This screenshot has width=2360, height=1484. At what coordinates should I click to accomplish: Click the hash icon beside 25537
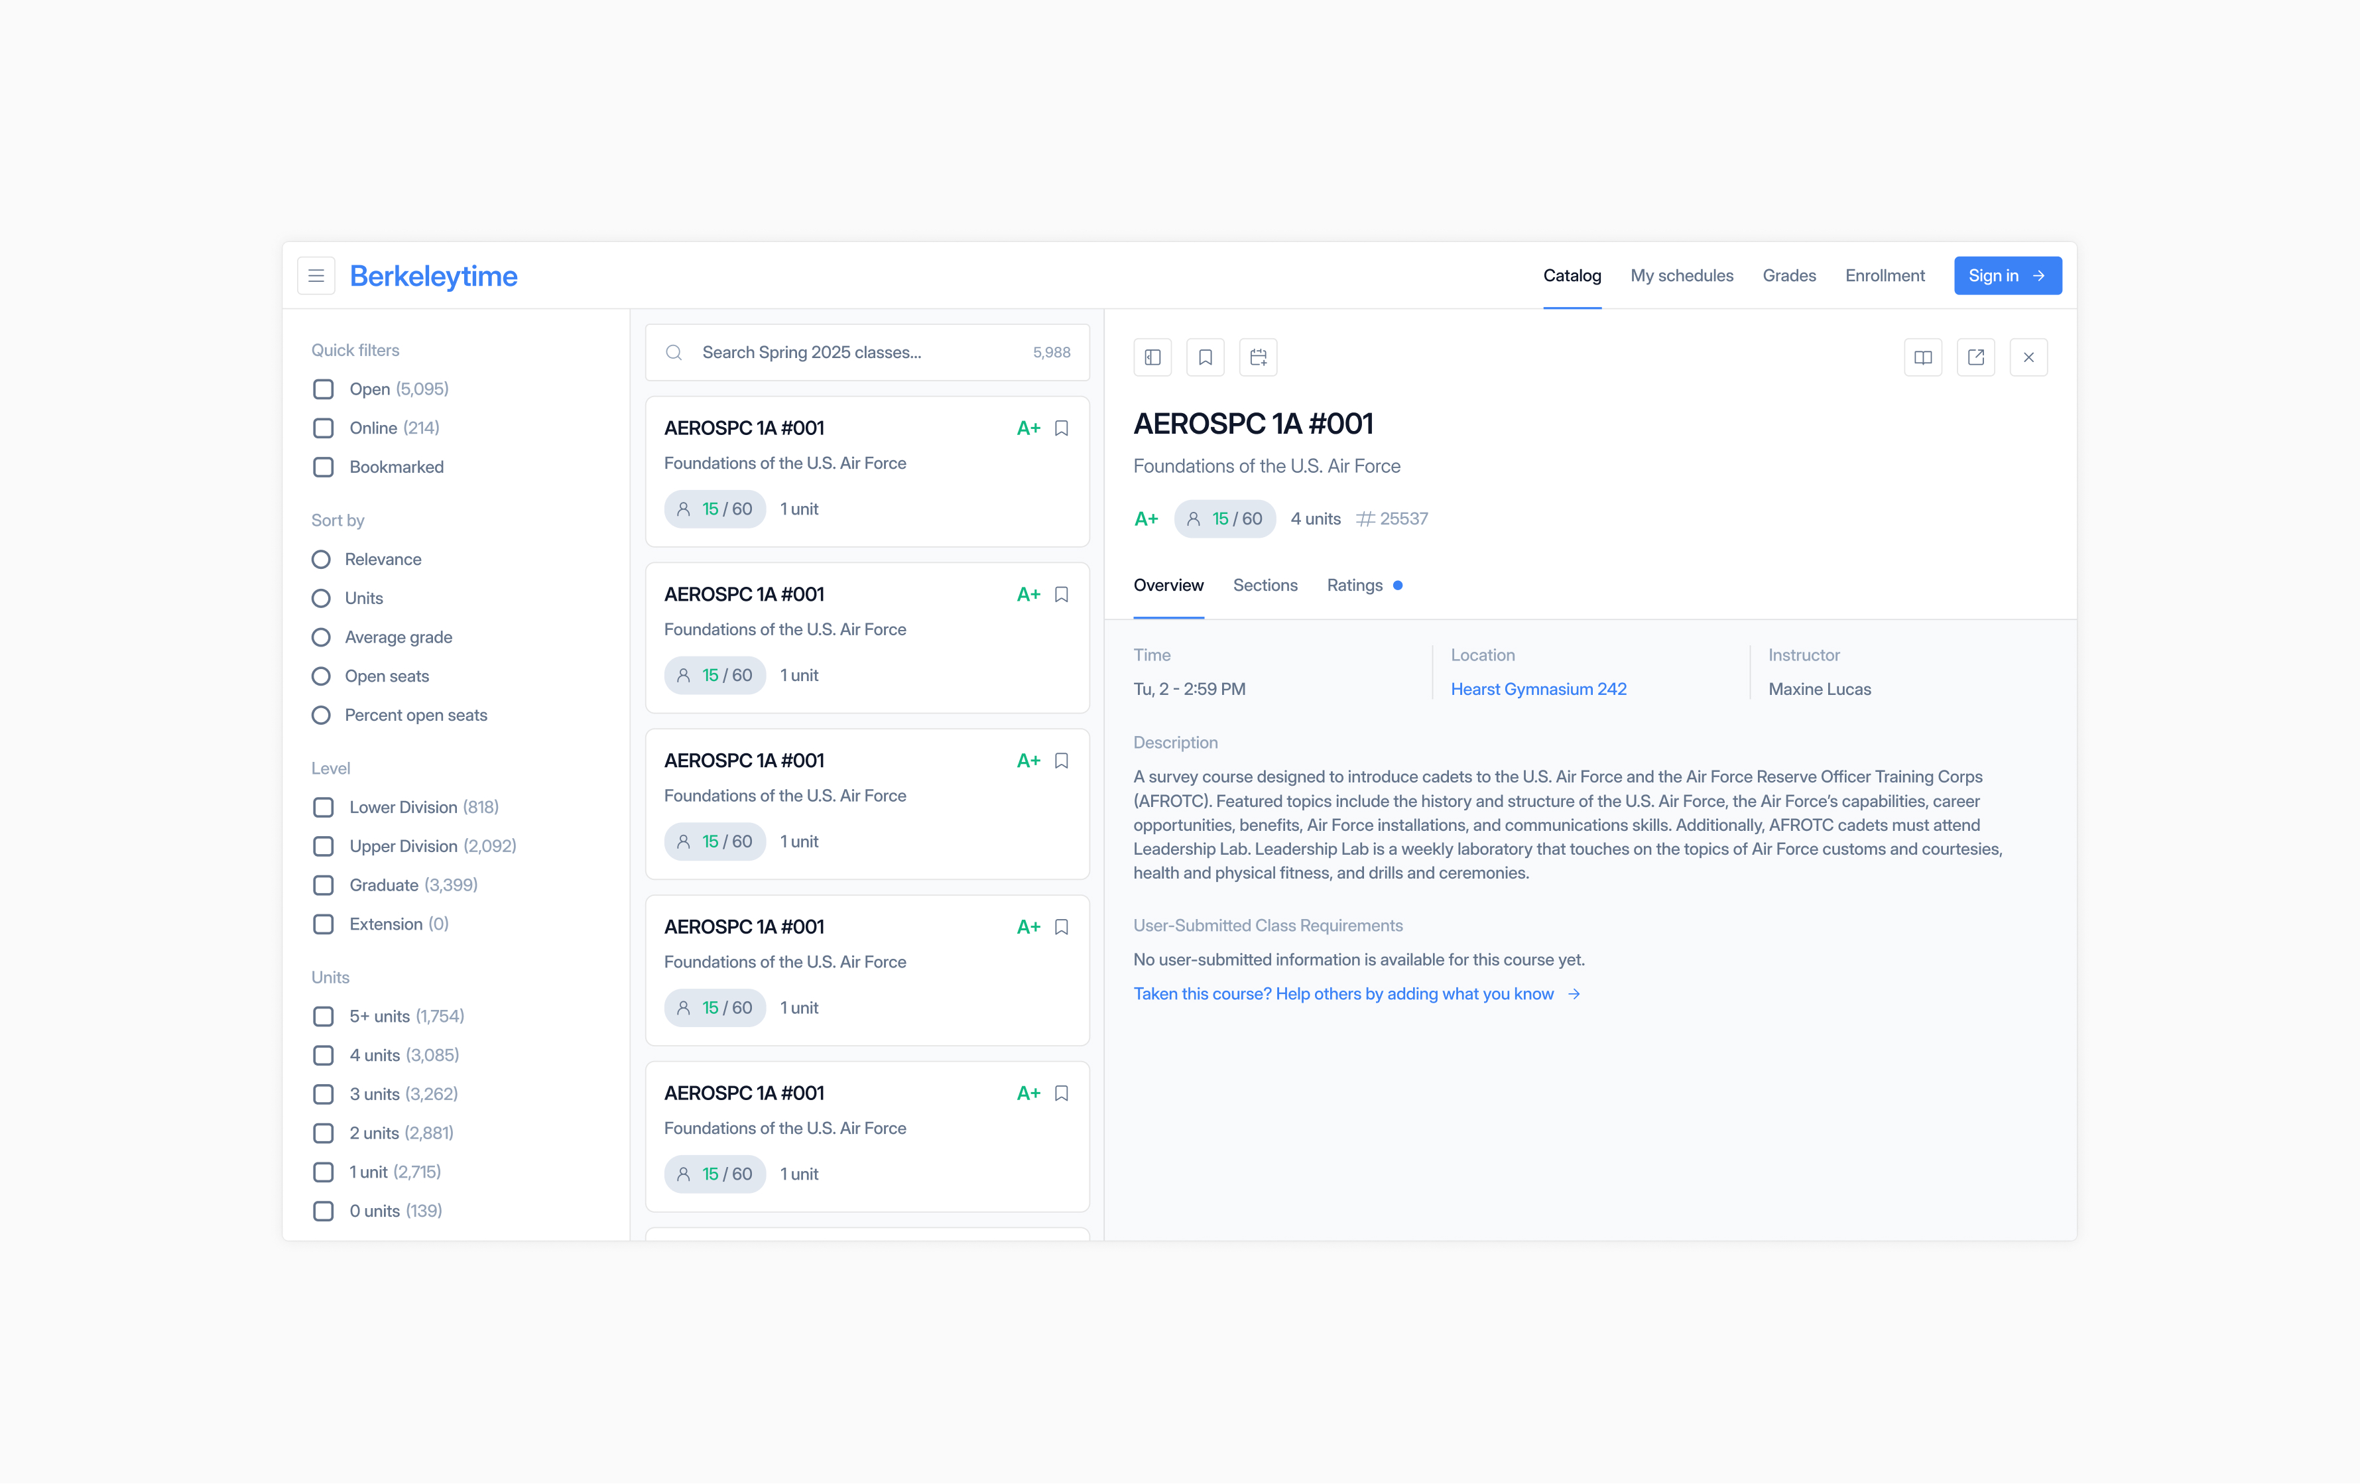click(1365, 519)
